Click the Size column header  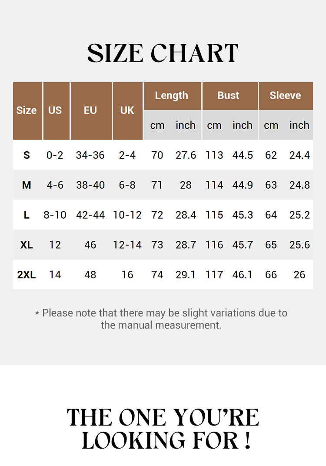pyautogui.click(x=27, y=110)
